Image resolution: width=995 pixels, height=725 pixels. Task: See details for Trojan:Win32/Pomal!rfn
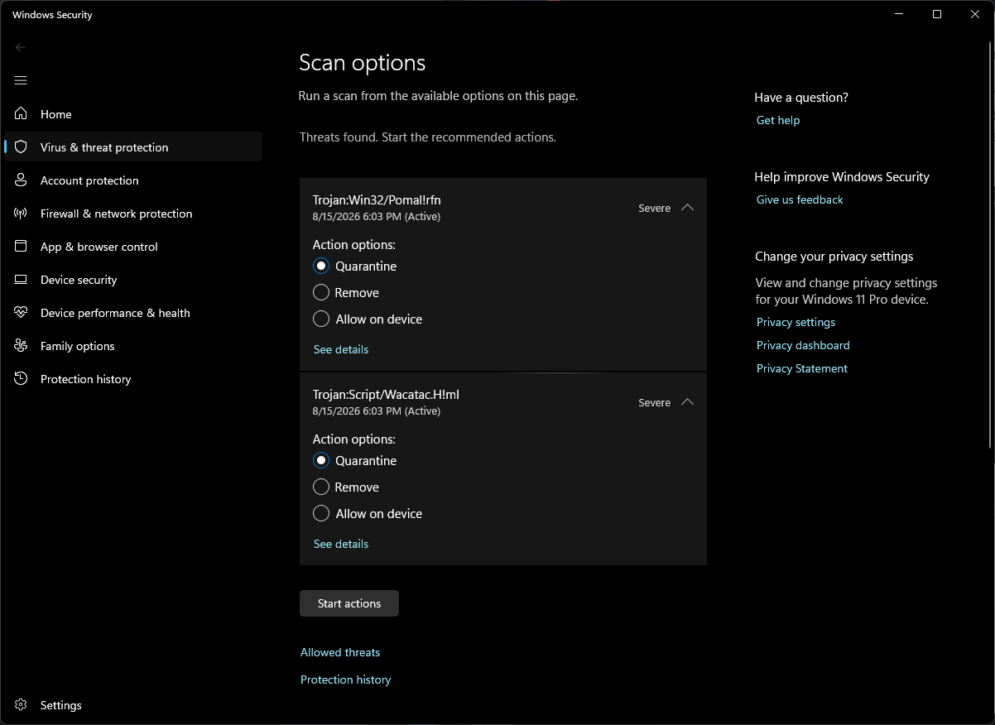click(341, 349)
